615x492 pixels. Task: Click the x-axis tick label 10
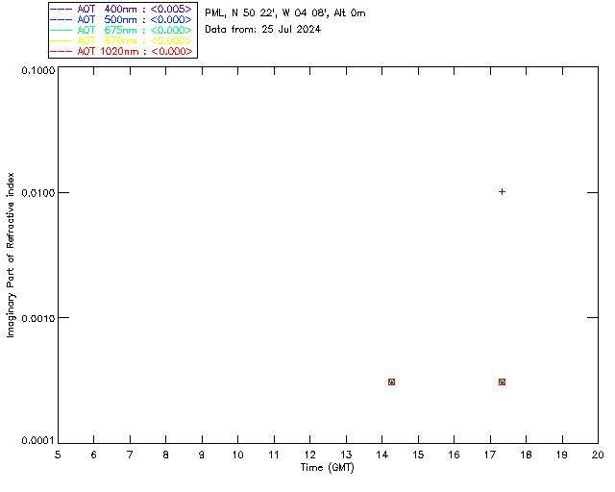[x=237, y=455]
